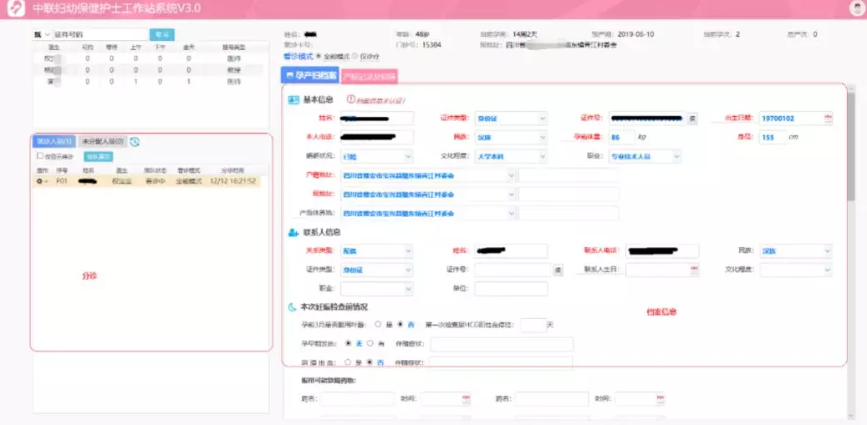Expand the 文化程度 dropdown showing 大学本科

click(510, 157)
